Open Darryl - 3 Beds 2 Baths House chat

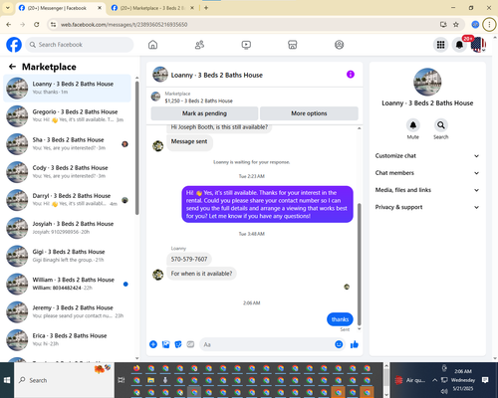point(68,200)
